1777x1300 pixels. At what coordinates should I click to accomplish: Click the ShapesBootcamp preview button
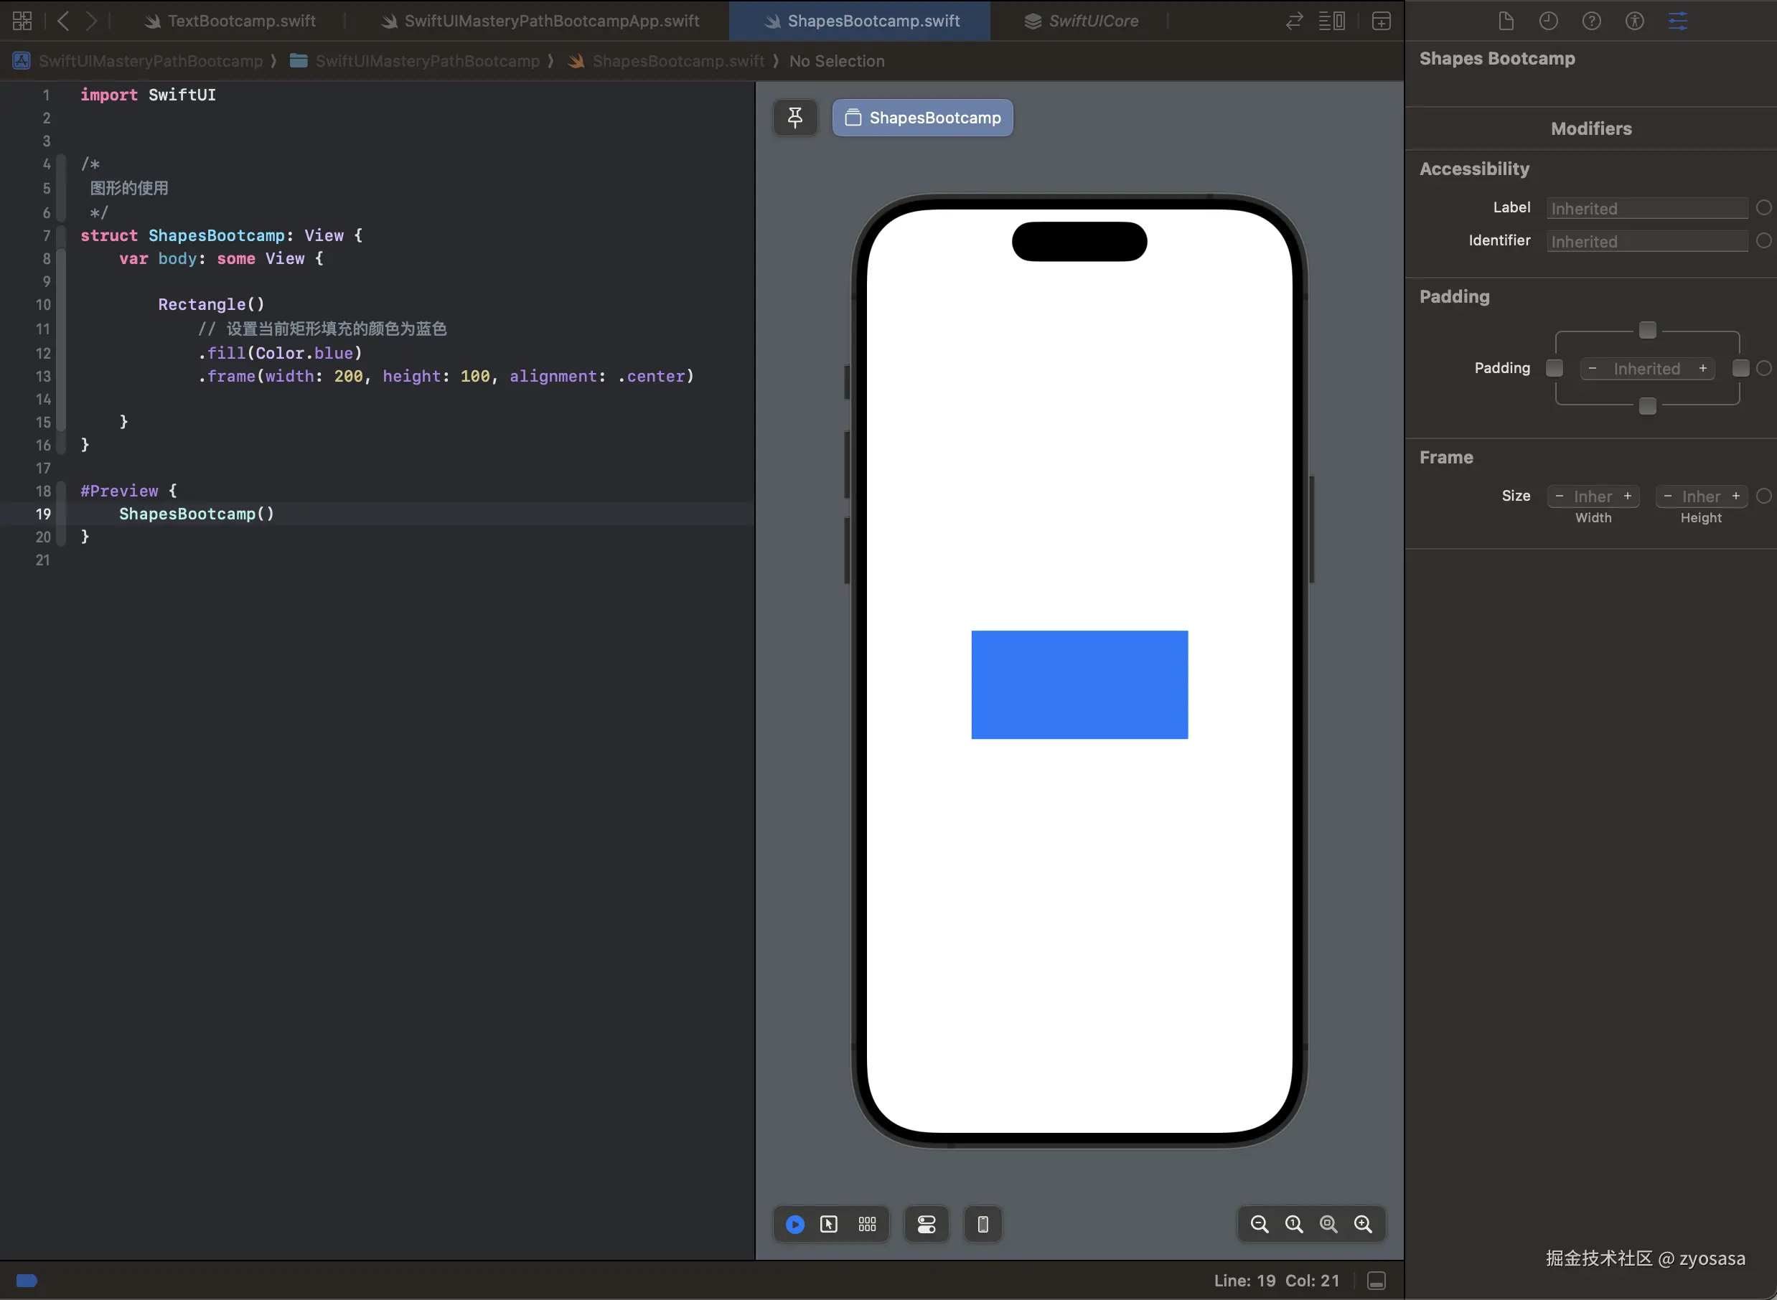(x=922, y=118)
